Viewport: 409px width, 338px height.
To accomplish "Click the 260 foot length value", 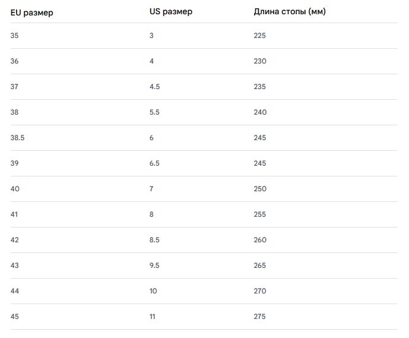I will coord(259,240).
